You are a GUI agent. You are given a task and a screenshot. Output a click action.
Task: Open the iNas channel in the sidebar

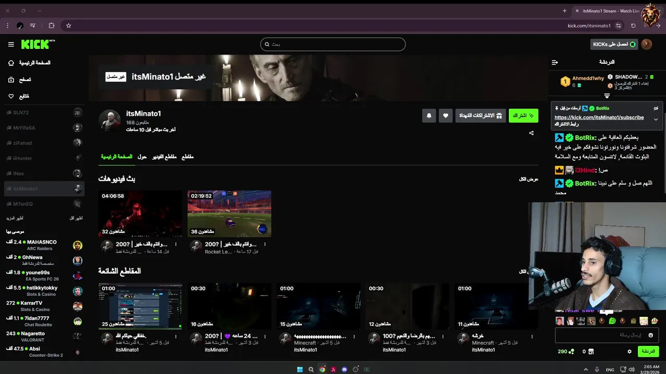pos(44,173)
